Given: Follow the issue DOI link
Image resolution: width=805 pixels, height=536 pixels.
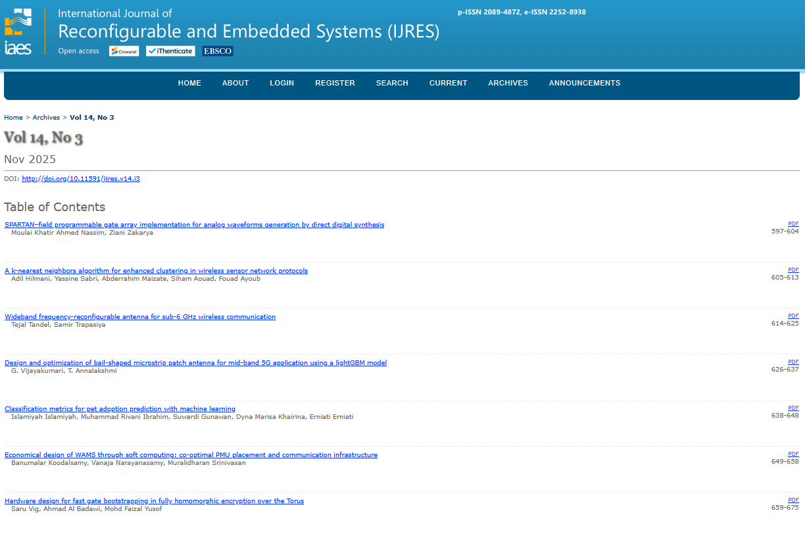Looking at the screenshot, I should [81, 179].
